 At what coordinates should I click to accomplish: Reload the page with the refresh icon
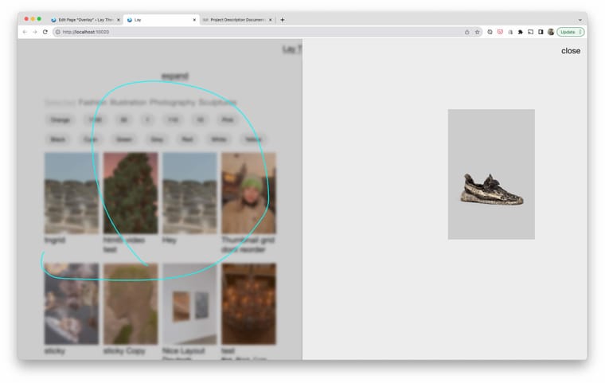tap(45, 32)
